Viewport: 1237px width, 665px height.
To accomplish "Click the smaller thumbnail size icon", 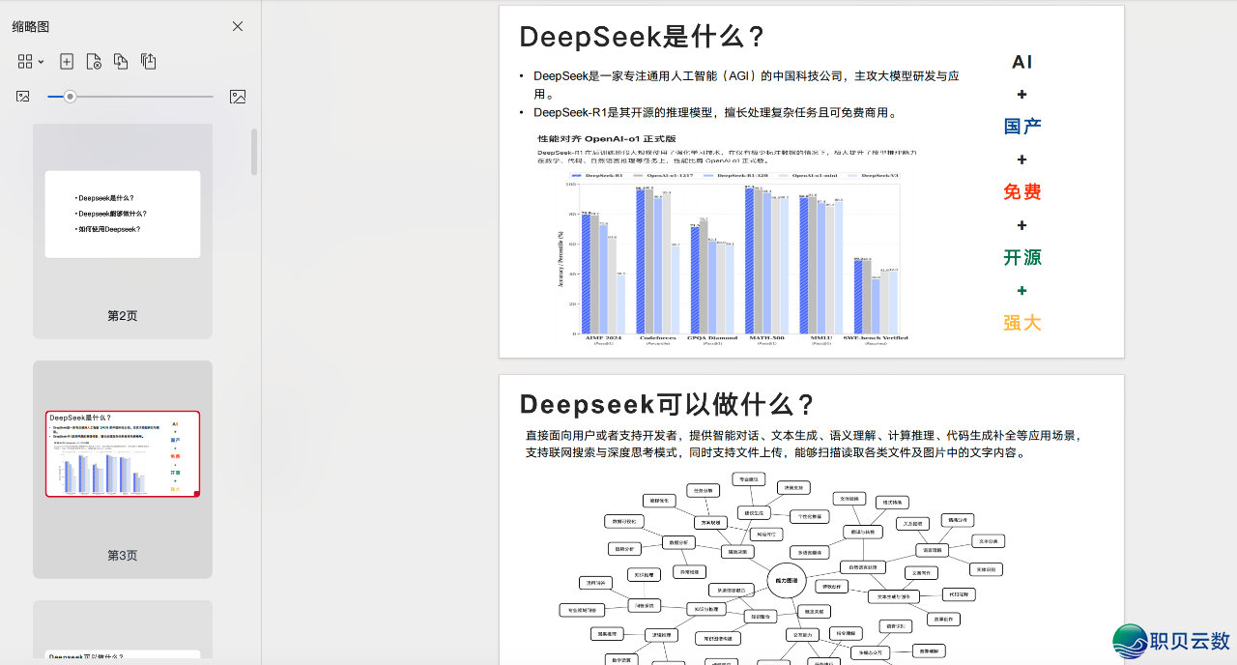I will [x=23, y=97].
